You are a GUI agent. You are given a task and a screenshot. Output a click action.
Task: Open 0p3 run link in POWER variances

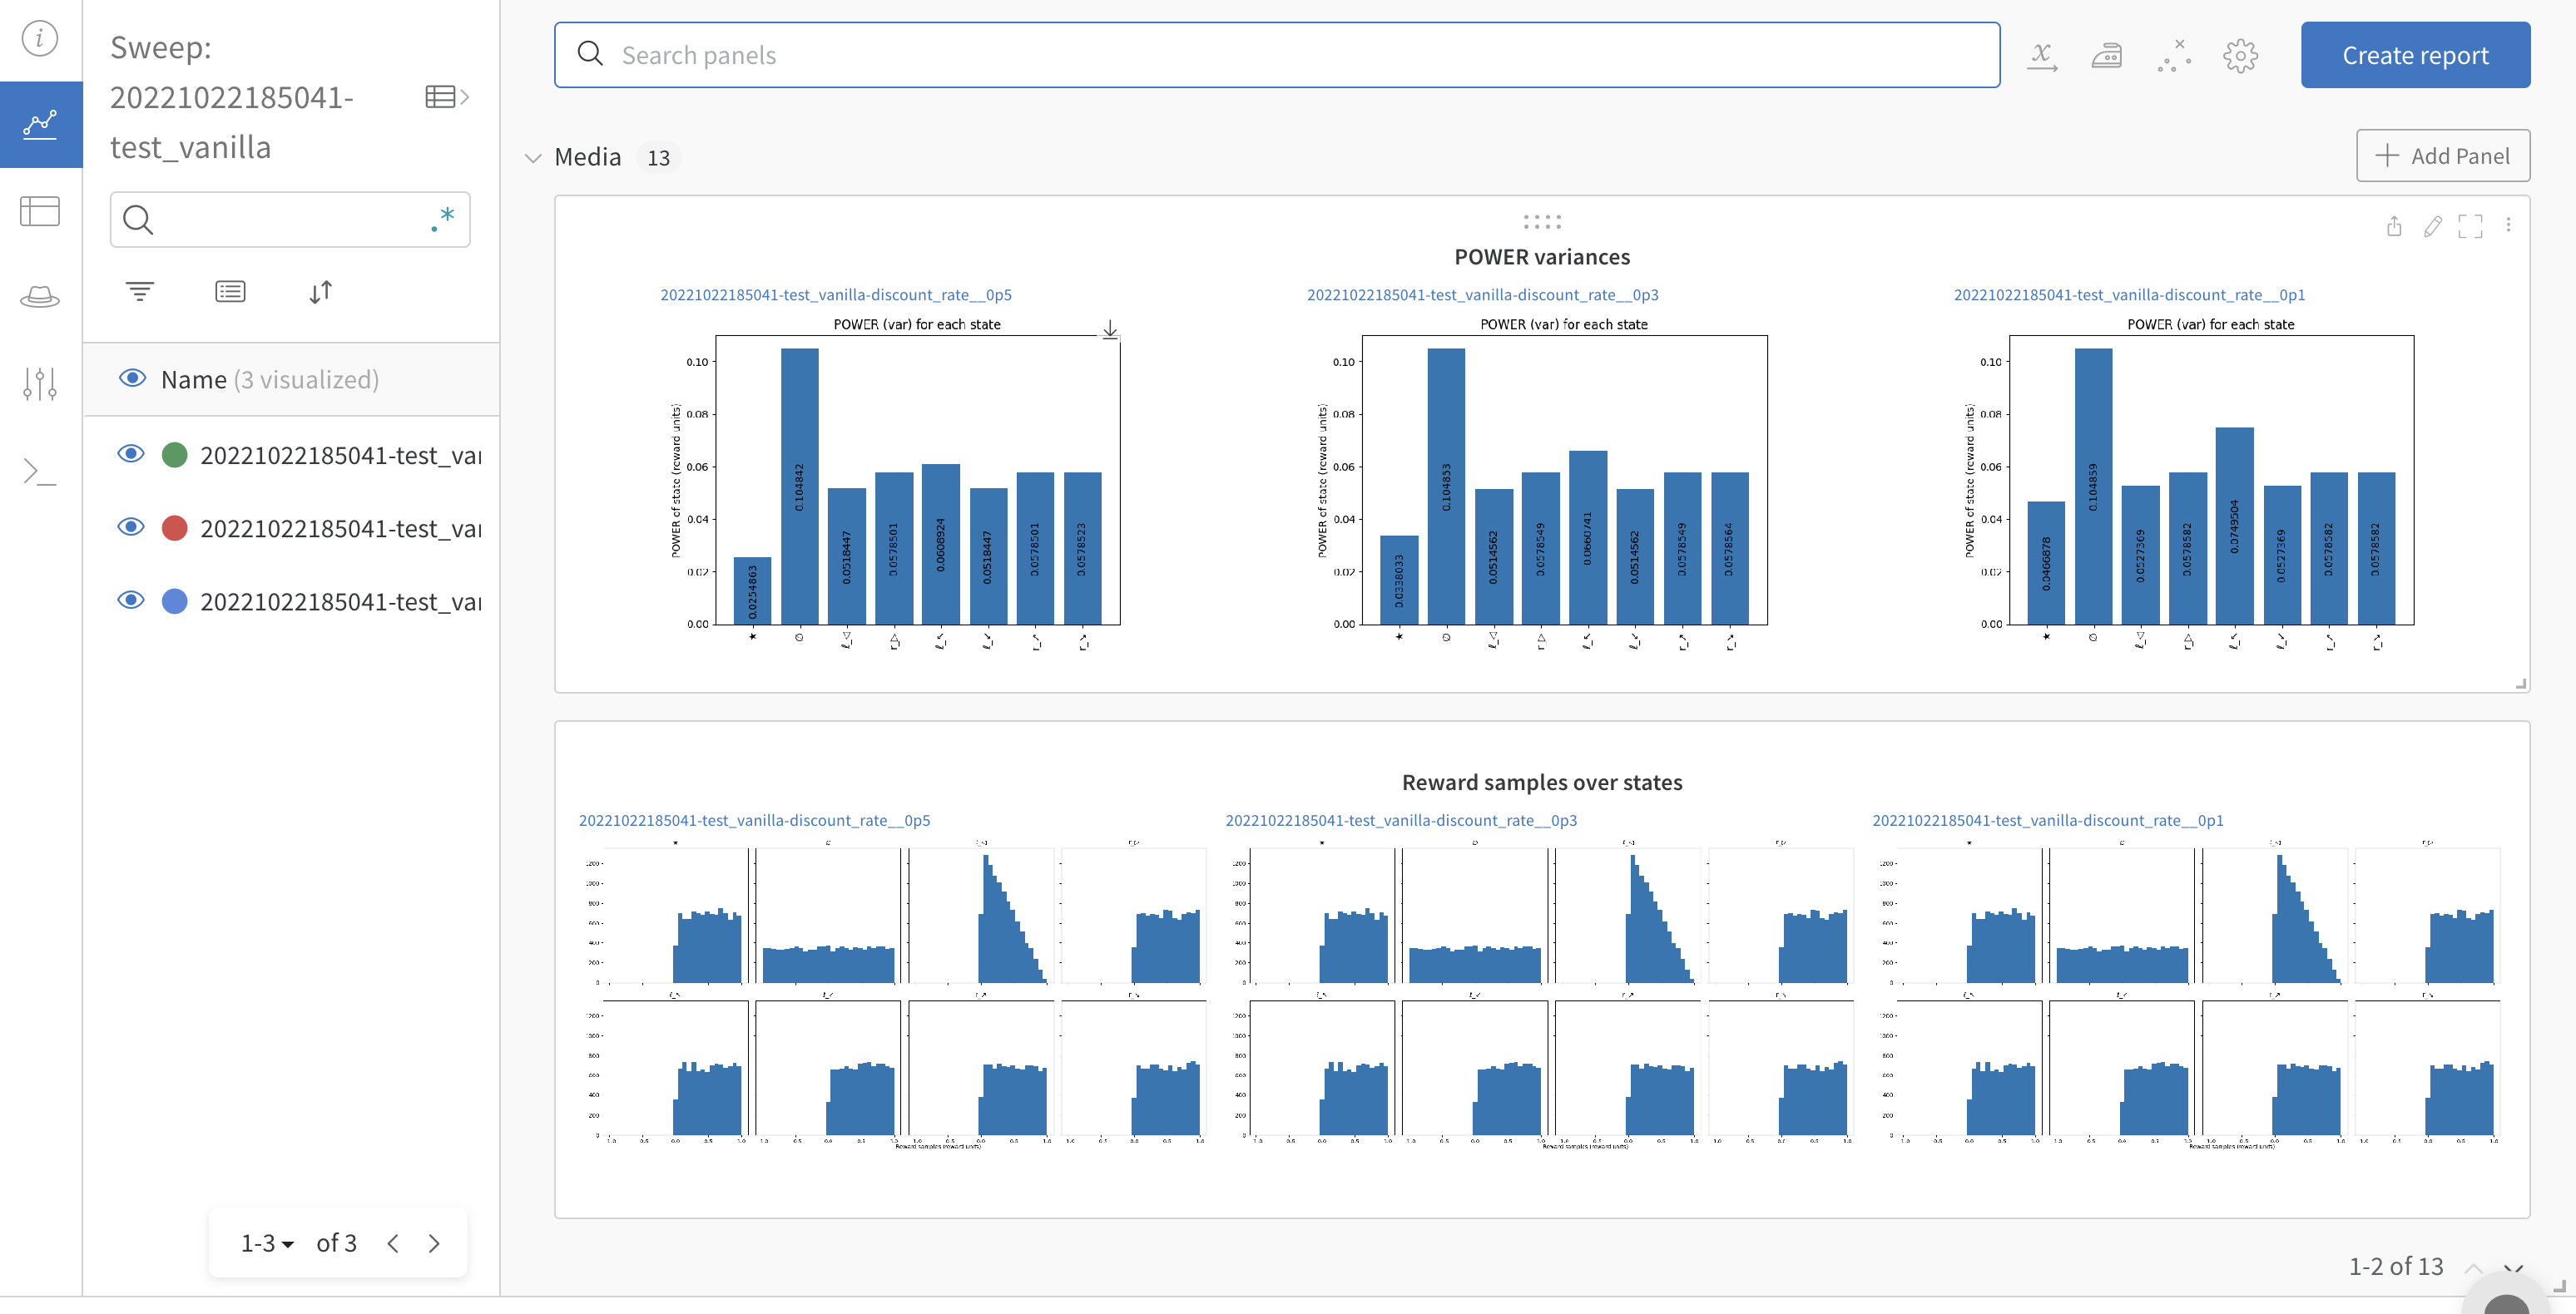[x=1482, y=294]
